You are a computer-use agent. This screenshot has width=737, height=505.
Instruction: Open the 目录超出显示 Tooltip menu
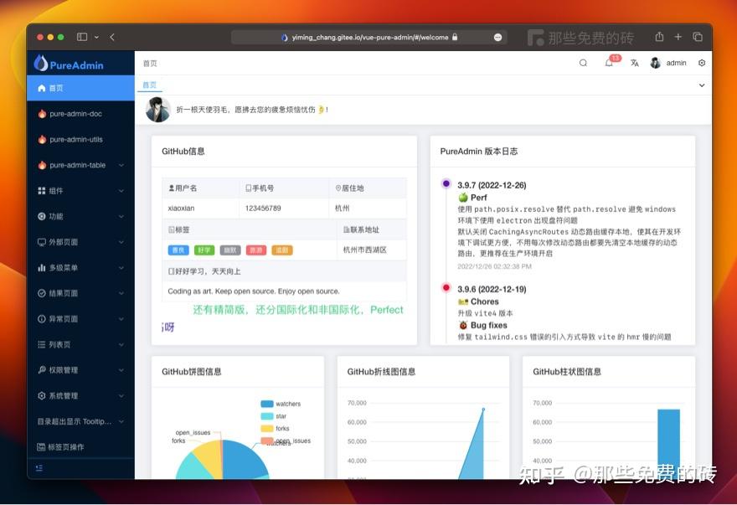click(x=81, y=421)
